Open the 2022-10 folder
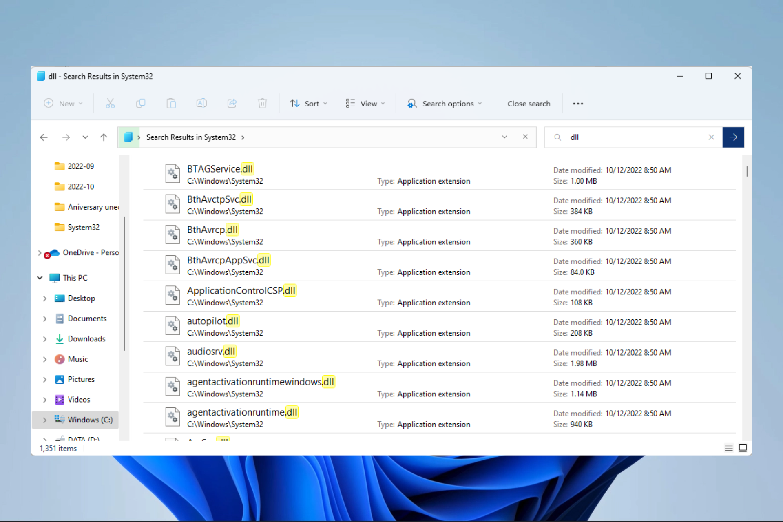 [81, 187]
